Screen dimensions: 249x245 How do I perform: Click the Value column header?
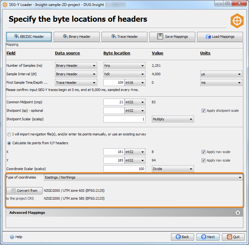coord(158,53)
